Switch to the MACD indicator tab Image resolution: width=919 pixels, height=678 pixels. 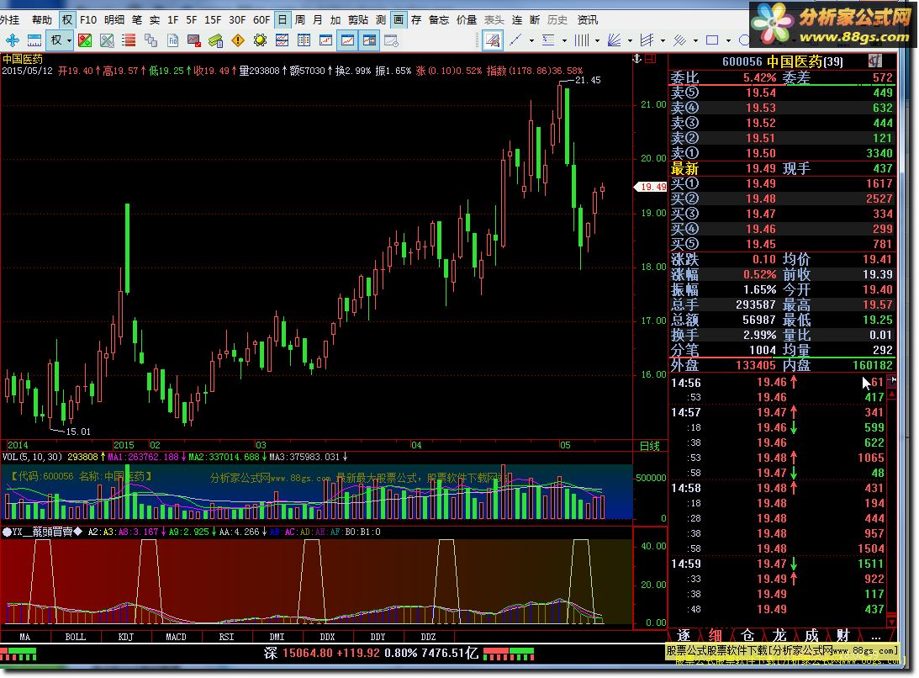pyautogui.click(x=176, y=637)
